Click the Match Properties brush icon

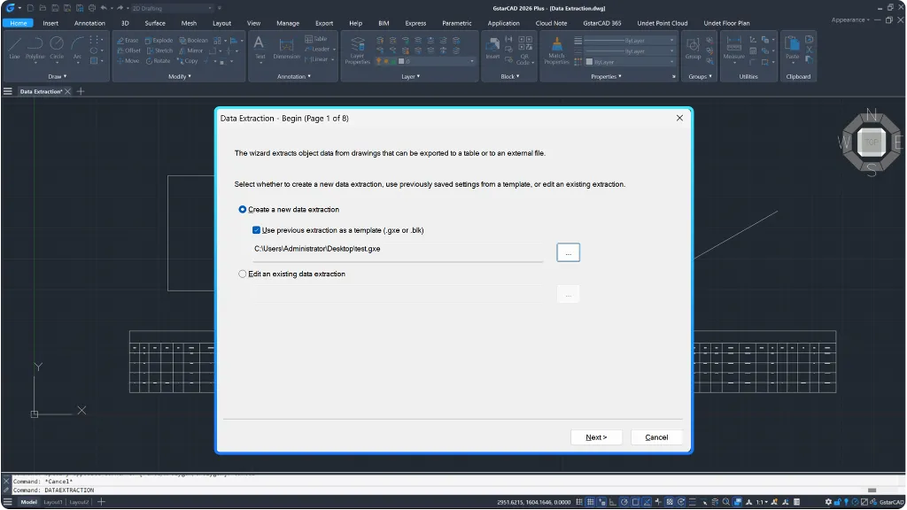[556, 50]
